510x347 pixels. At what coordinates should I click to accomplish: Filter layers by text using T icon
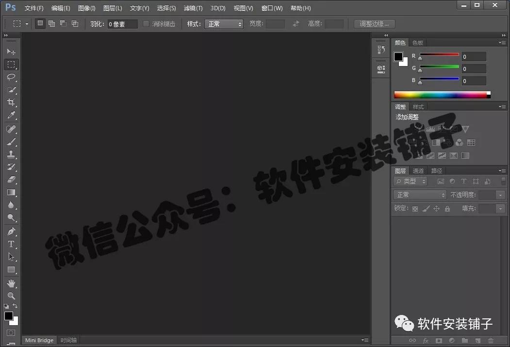point(463,181)
